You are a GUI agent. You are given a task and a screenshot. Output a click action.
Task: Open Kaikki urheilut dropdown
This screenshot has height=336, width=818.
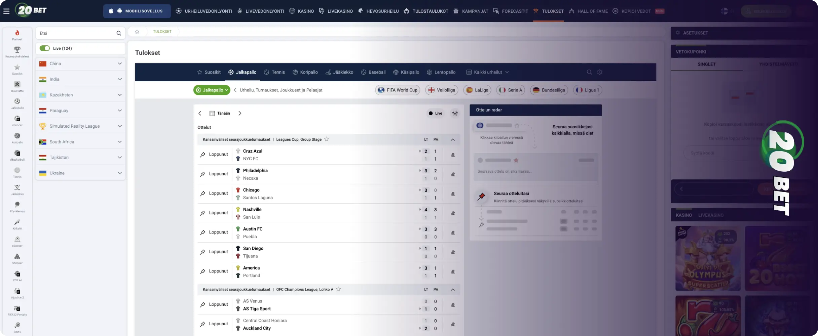(488, 72)
